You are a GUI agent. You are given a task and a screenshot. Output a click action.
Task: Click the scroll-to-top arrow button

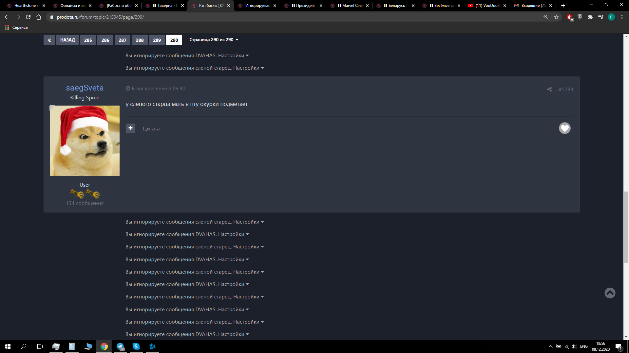click(x=610, y=293)
